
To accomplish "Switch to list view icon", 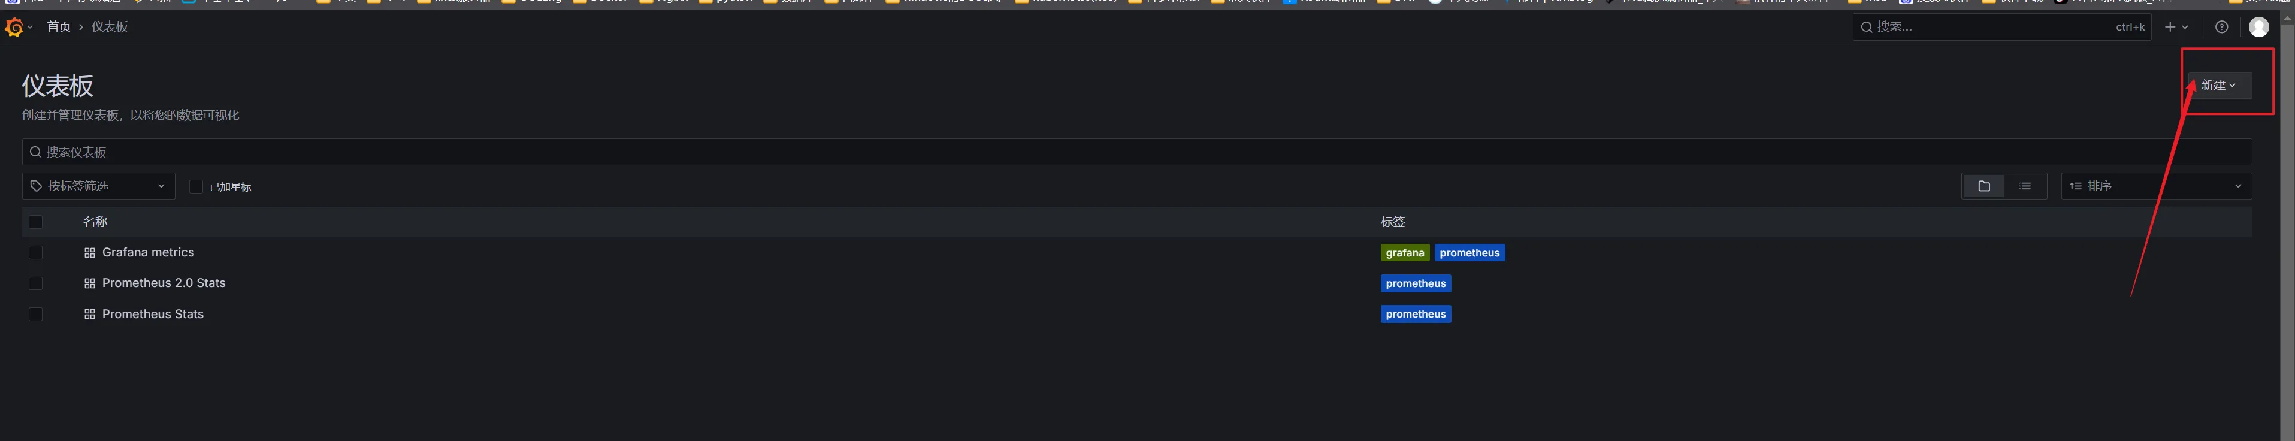I will 2025,186.
